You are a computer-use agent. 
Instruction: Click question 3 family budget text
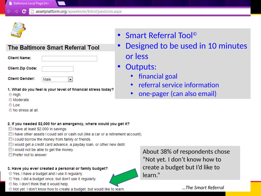tap(58, 168)
